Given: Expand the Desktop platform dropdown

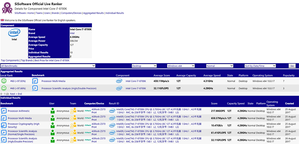Looking at the screenshot, I should (x=145, y=66).
